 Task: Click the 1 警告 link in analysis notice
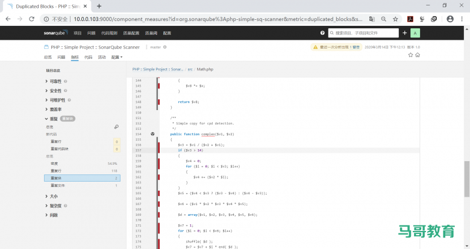354,47
